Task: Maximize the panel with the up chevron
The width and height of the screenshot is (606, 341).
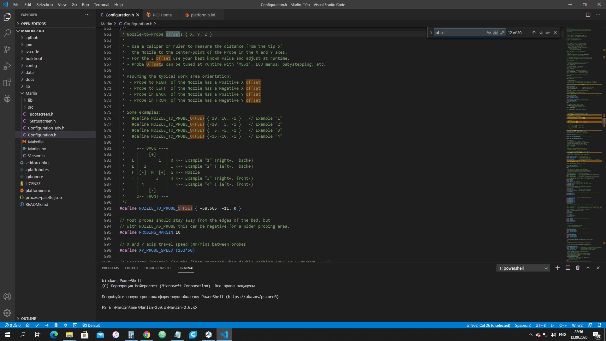Action: [588, 268]
